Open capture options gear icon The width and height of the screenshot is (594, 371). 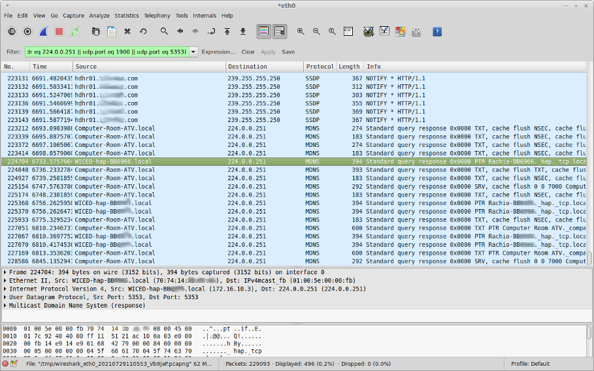pyautogui.click(x=27, y=31)
